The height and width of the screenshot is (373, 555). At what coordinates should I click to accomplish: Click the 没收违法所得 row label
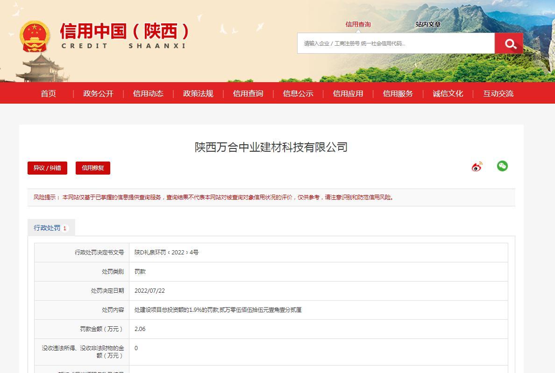(83, 352)
